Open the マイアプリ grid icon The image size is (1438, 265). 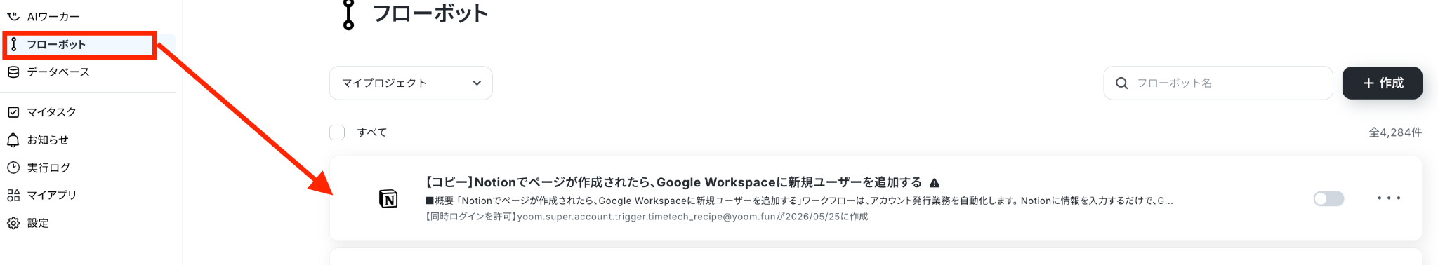(x=13, y=195)
